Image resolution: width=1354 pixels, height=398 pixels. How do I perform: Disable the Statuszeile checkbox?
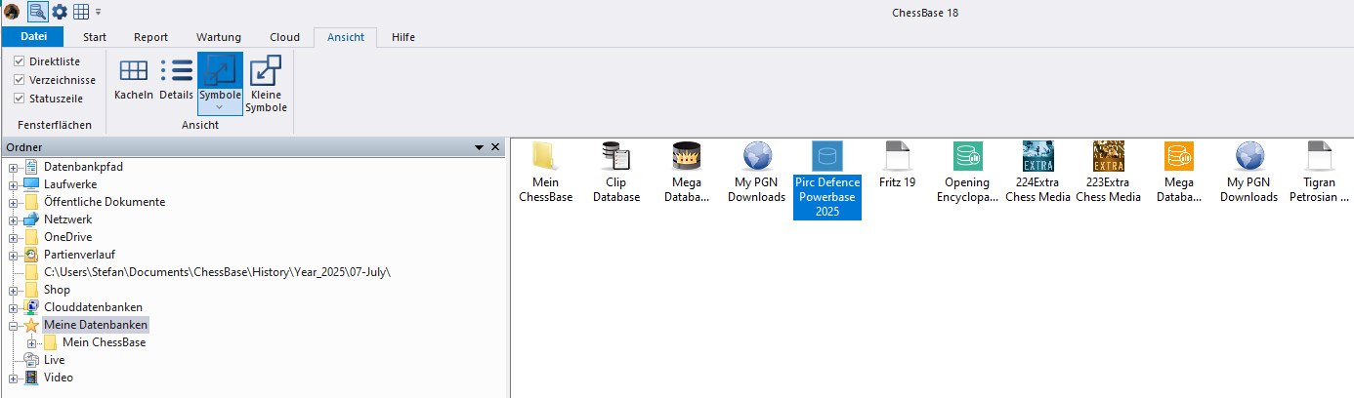tap(19, 99)
